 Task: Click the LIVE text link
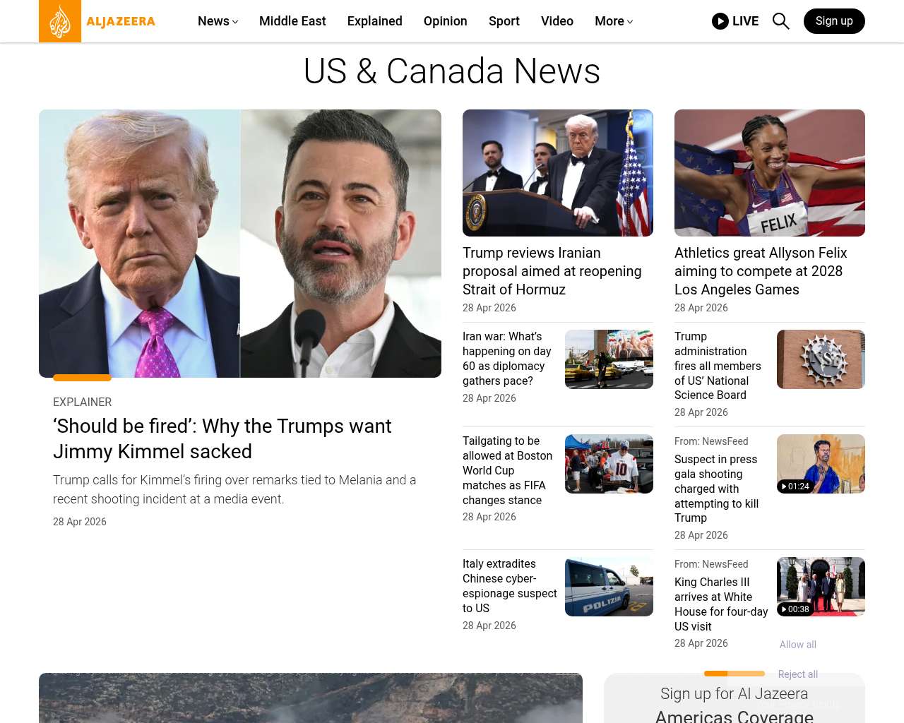point(745,21)
